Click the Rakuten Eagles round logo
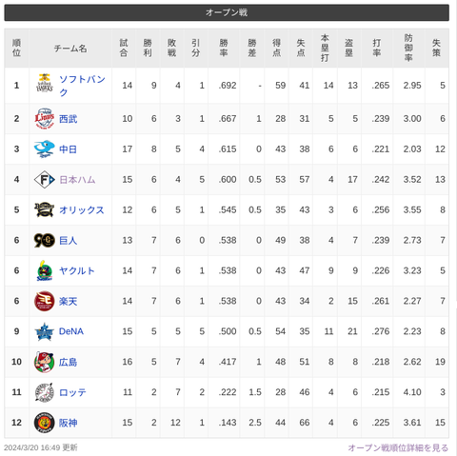Viewport: 457px width, 456px height. [x=44, y=301]
